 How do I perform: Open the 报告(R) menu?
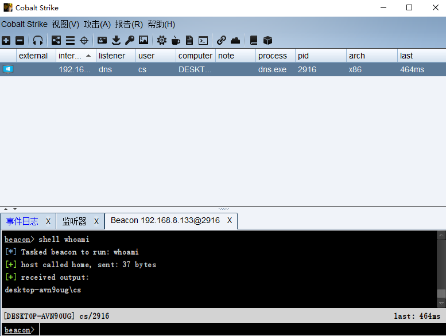(x=129, y=24)
